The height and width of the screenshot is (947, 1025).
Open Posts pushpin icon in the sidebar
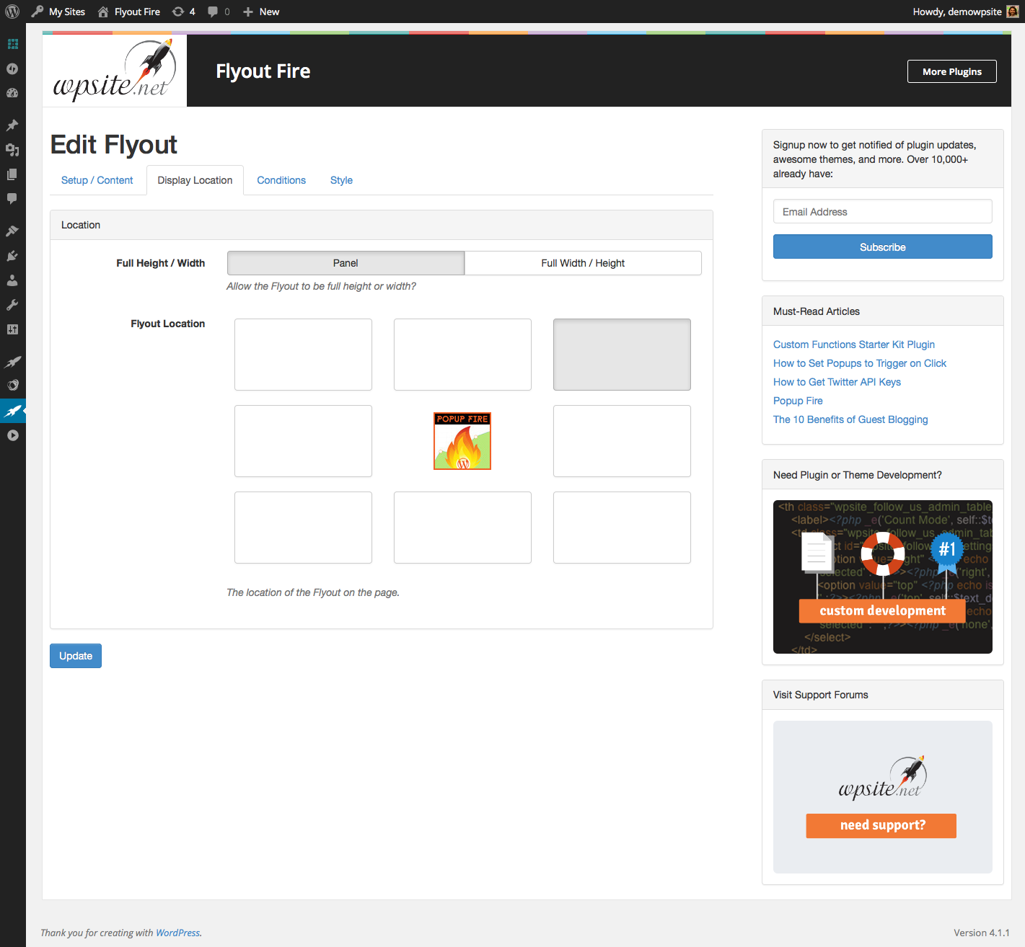point(12,125)
